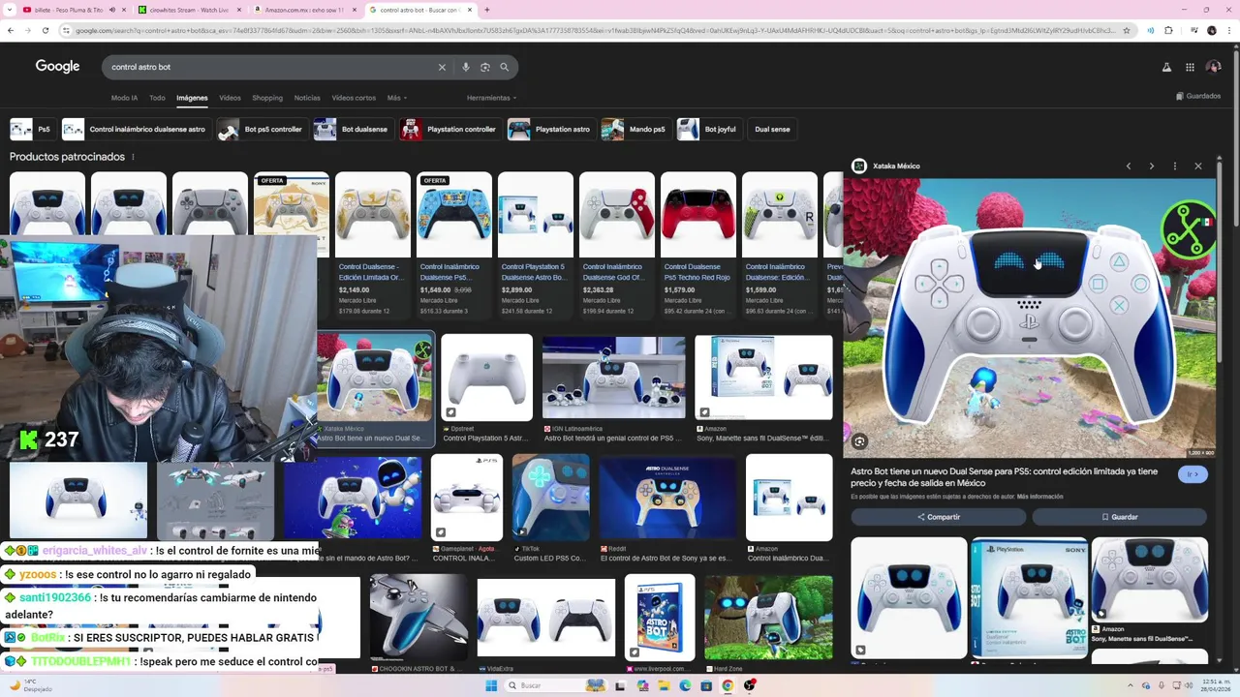Click the Google logo
Image resolution: width=1240 pixels, height=697 pixels.
click(x=57, y=67)
